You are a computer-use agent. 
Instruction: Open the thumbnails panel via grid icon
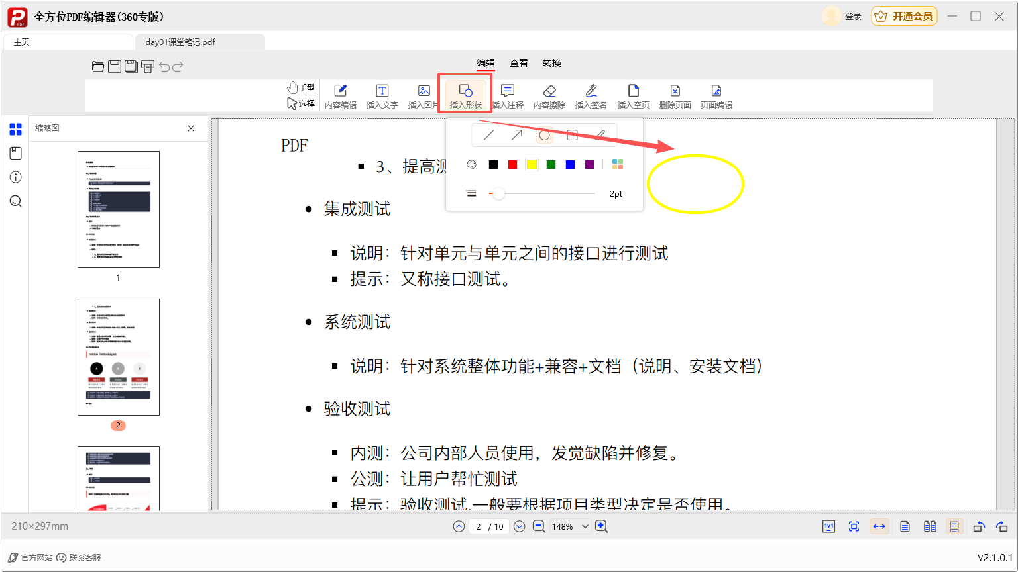click(x=15, y=129)
